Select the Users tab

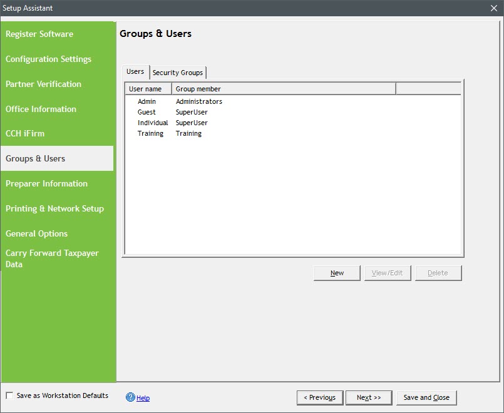point(135,71)
